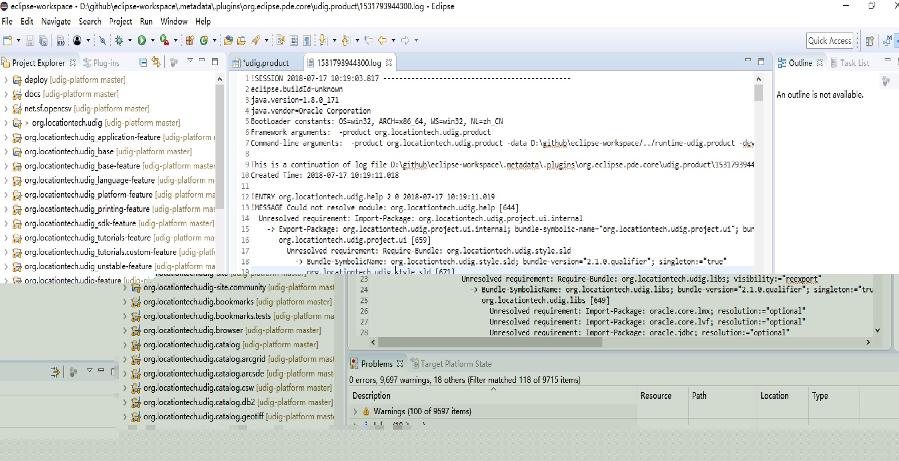Screen dimensions: 899x461
Task: Click the Save All toolbar icon
Action: [x=43, y=41]
